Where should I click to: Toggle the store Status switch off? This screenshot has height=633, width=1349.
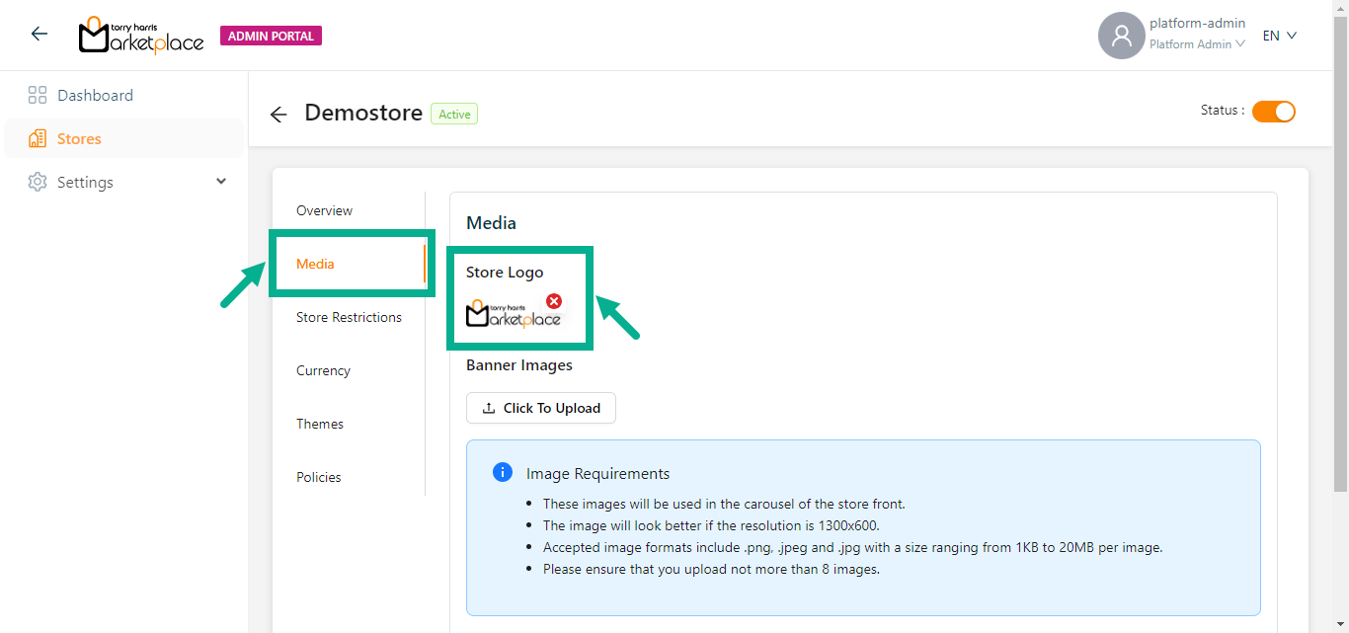pyautogui.click(x=1273, y=112)
